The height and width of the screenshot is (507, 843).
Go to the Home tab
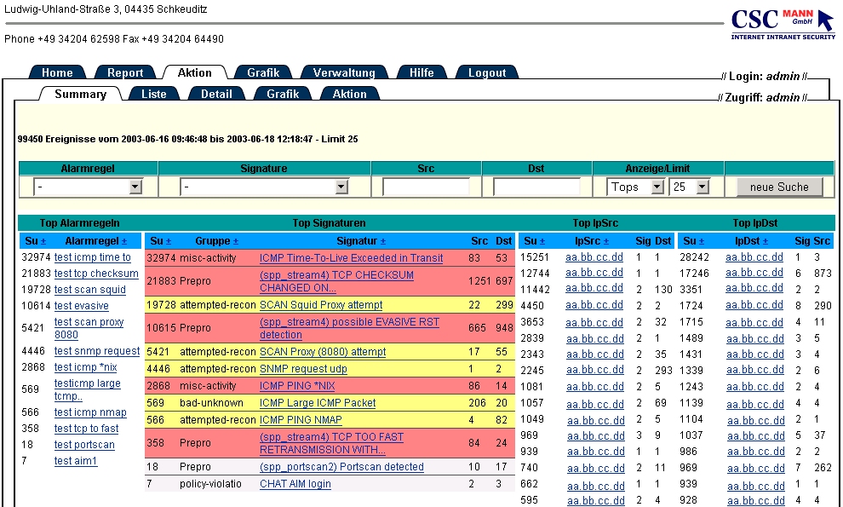[57, 72]
